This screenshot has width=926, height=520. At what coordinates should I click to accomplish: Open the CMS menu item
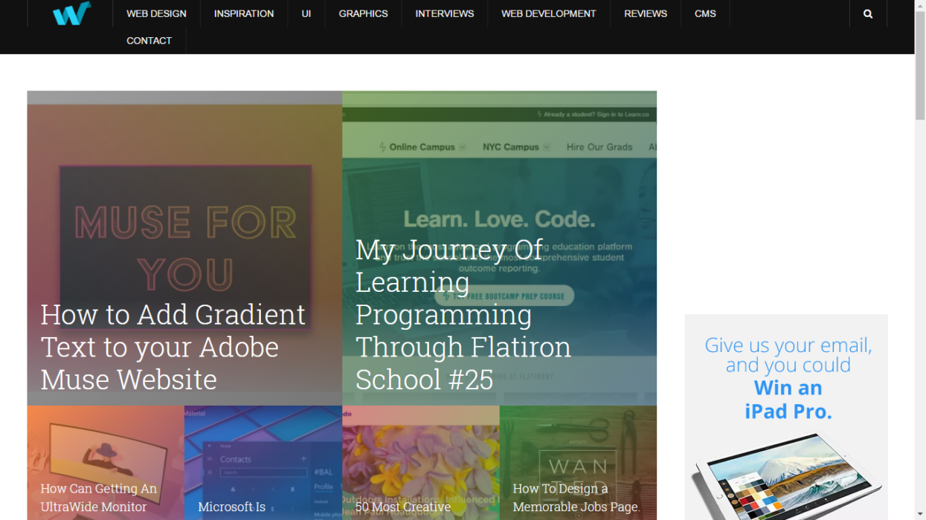pos(705,13)
